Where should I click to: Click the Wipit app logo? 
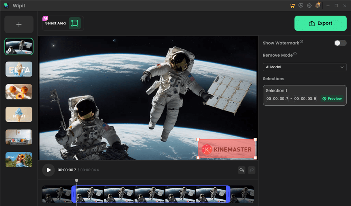[x=6, y=5]
